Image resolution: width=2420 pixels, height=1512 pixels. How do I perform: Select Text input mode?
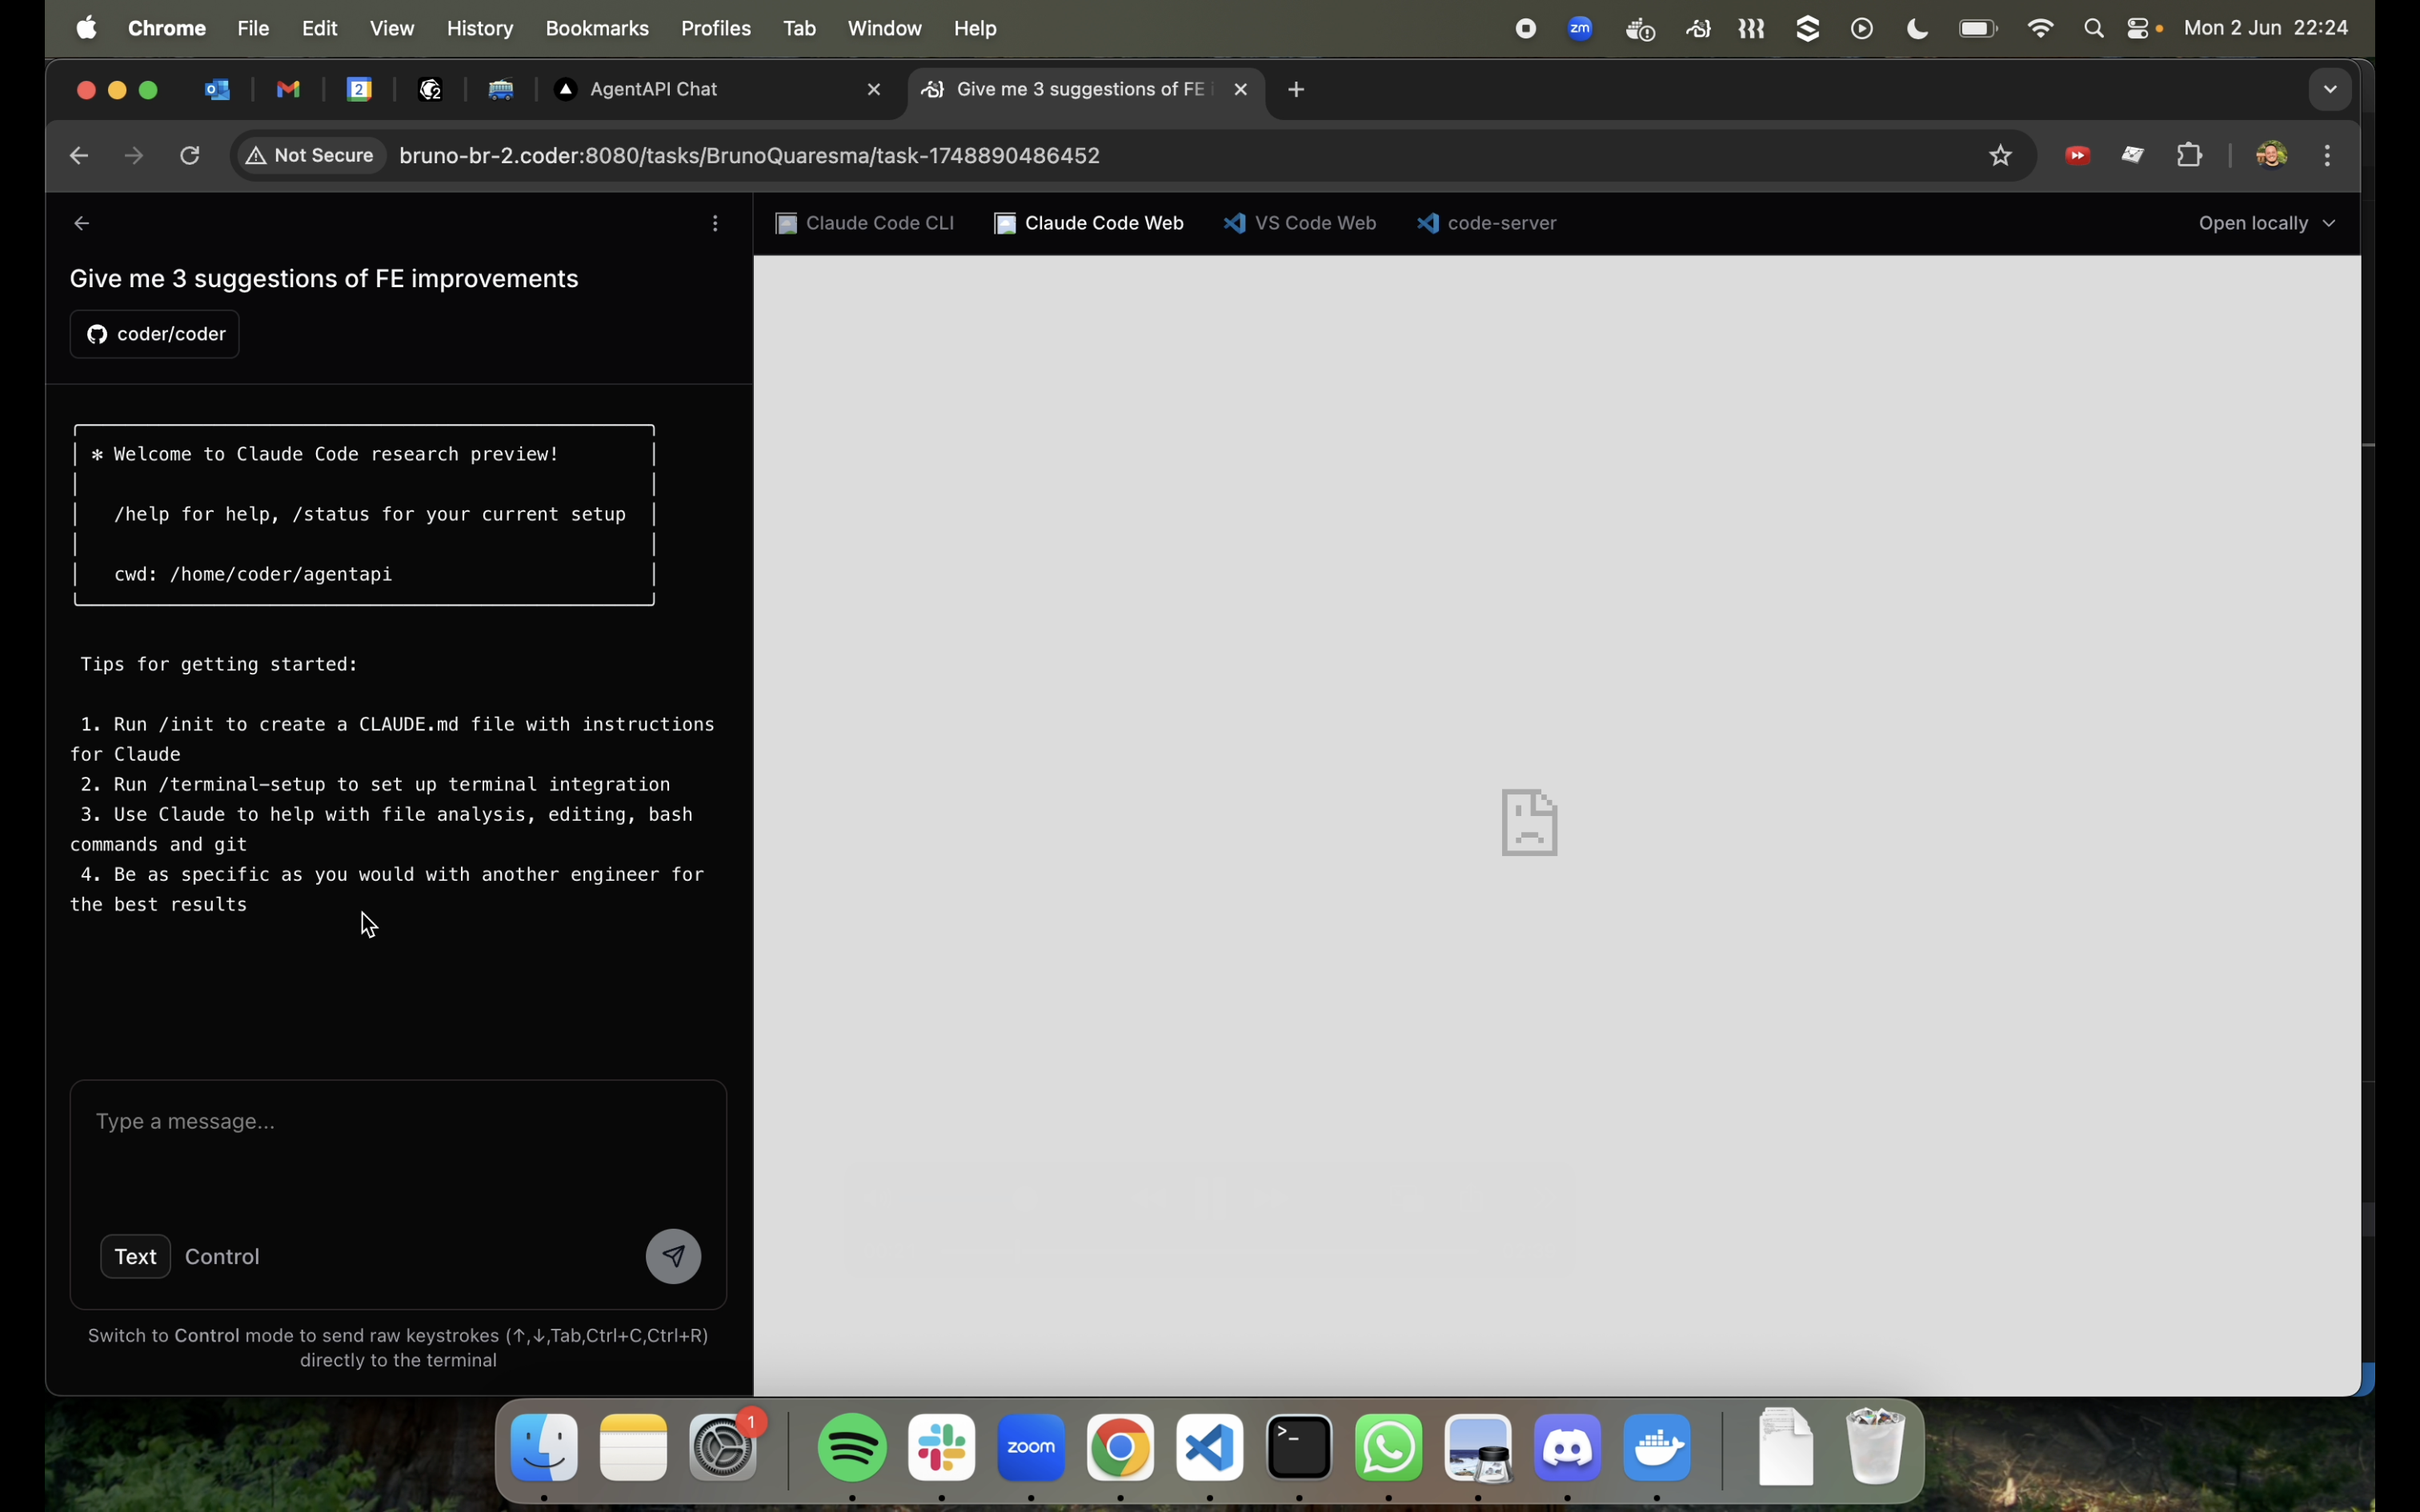coord(136,1256)
